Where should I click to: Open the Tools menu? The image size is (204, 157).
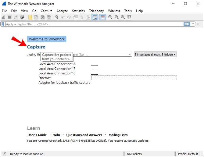pos(128,11)
